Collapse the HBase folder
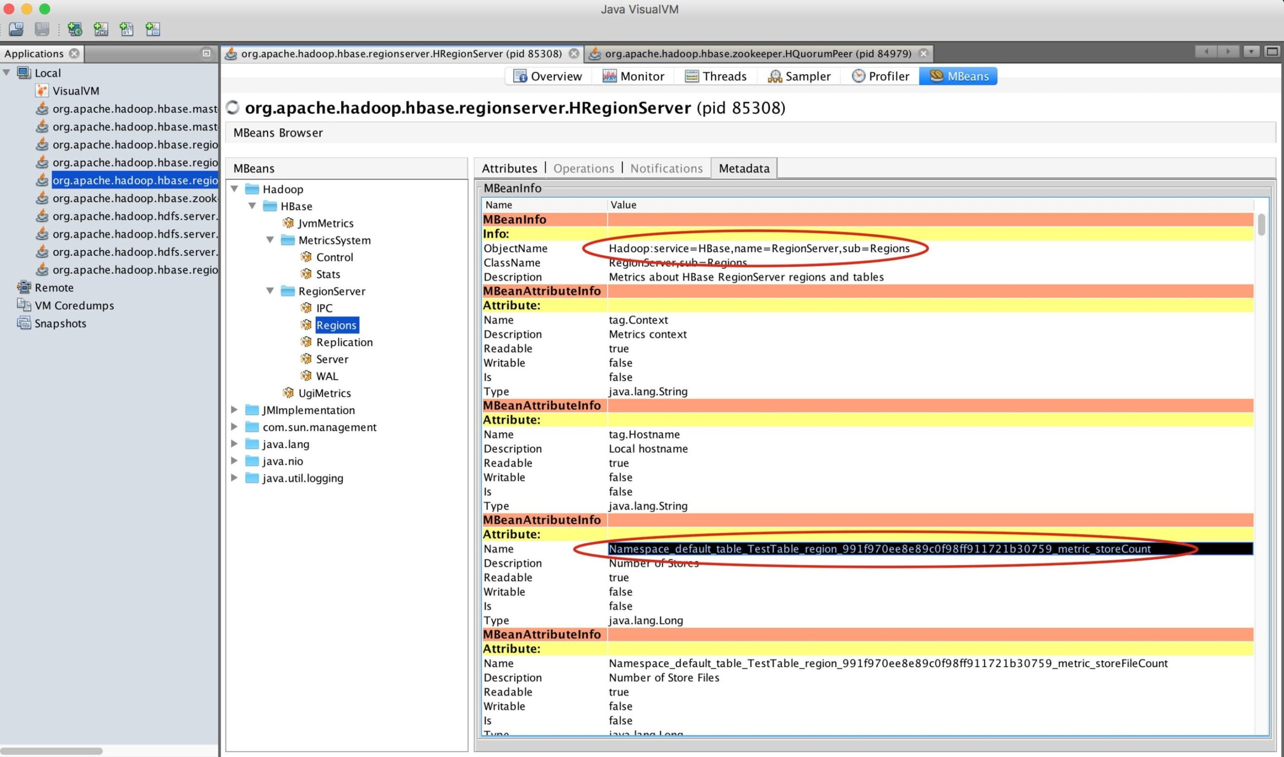The image size is (1284, 757). click(x=252, y=206)
